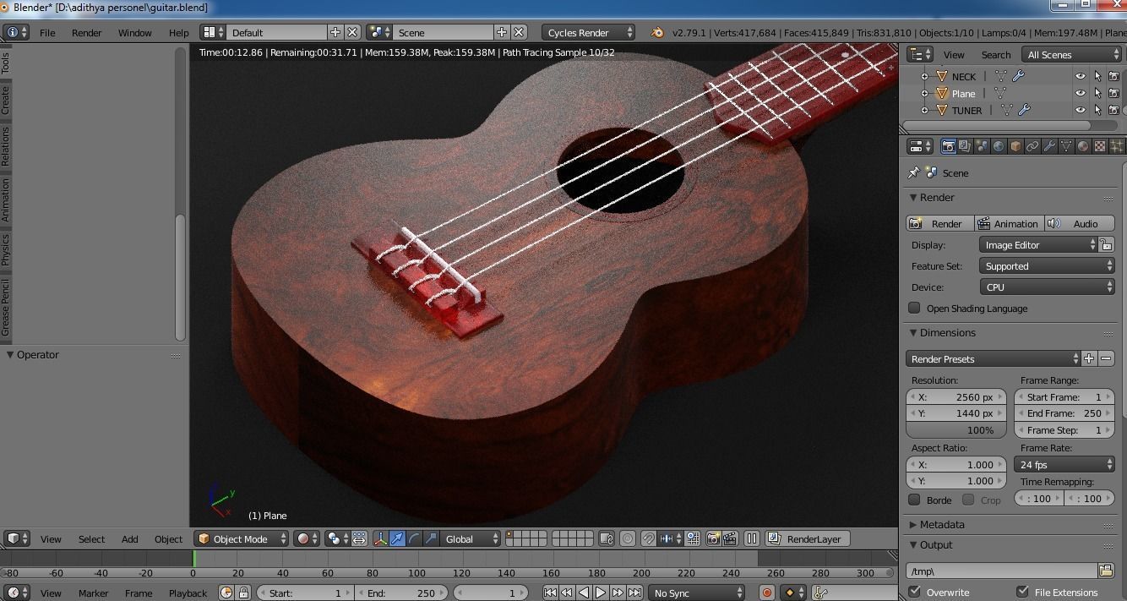Image resolution: width=1127 pixels, height=601 pixels.
Task: Select the scale manipulator icon
Action: coord(431,538)
